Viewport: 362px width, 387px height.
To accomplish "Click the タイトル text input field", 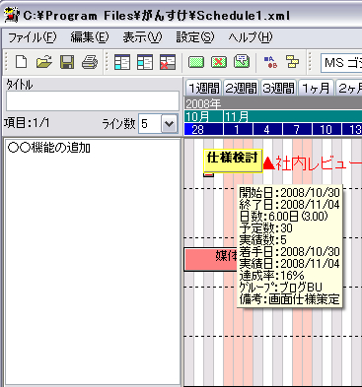I will coord(93,101).
